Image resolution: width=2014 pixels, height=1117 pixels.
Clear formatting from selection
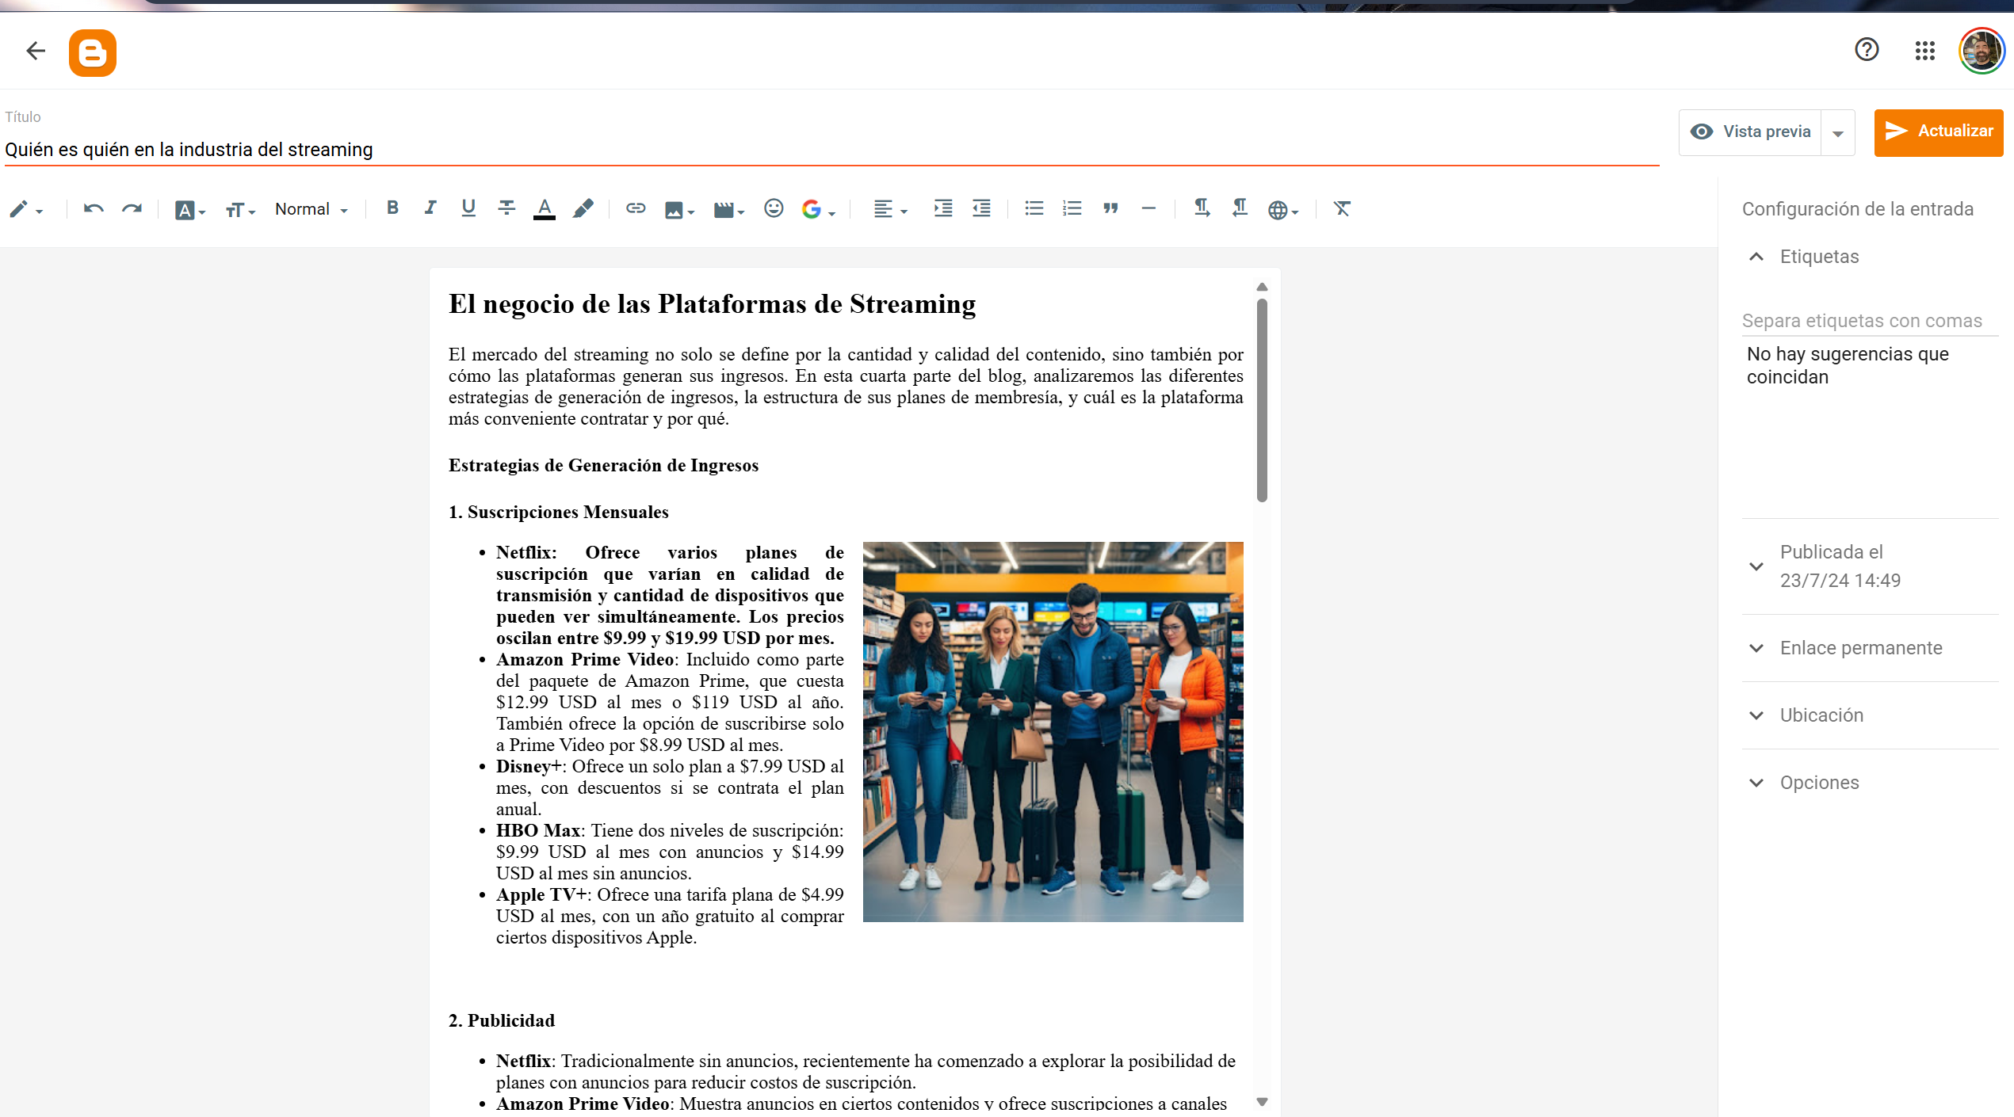coord(1342,208)
